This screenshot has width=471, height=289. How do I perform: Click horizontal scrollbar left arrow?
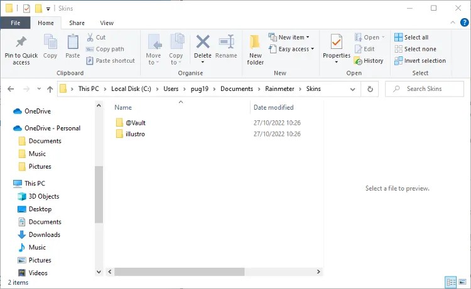110,271
